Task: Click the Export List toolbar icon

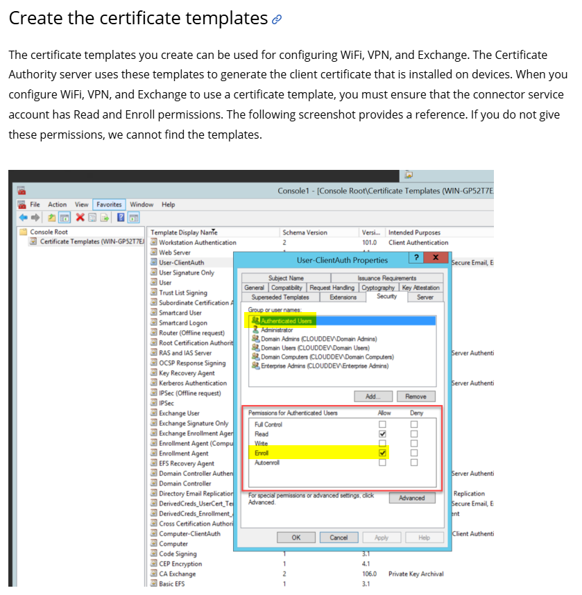Action: tap(105, 218)
